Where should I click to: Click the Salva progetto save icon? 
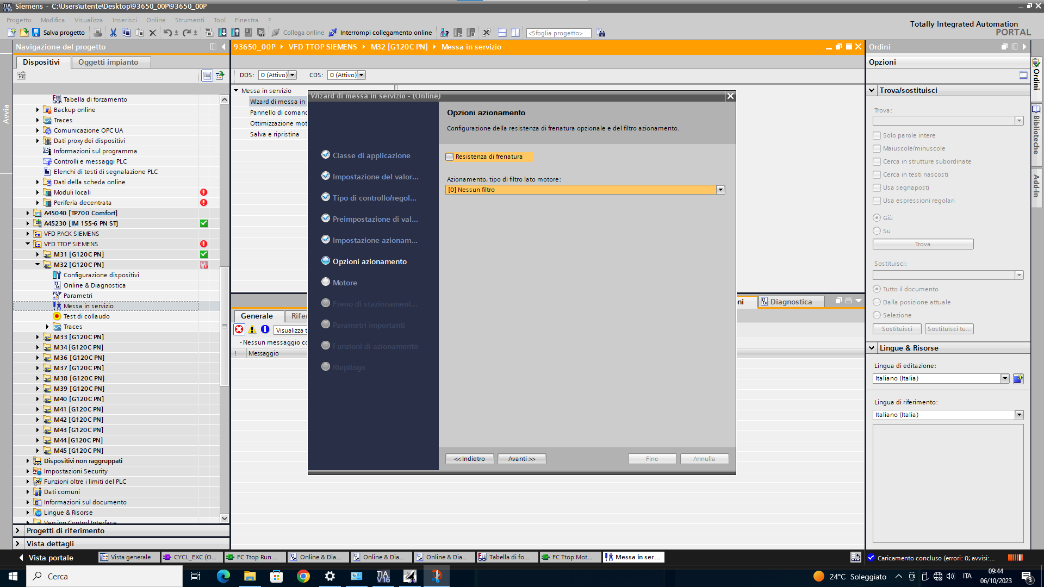point(36,33)
